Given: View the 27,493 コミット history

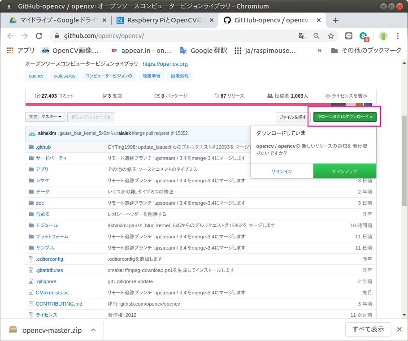Looking at the screenshot, I should [54, 96].
